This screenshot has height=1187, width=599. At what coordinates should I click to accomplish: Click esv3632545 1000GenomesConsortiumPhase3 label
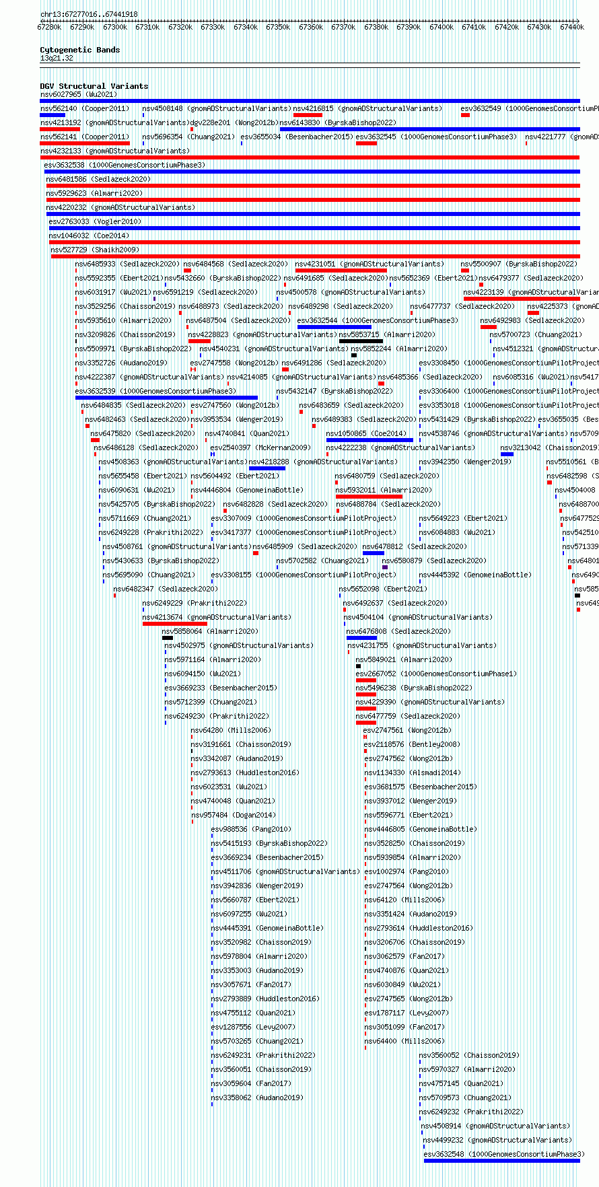coord(437,137)
